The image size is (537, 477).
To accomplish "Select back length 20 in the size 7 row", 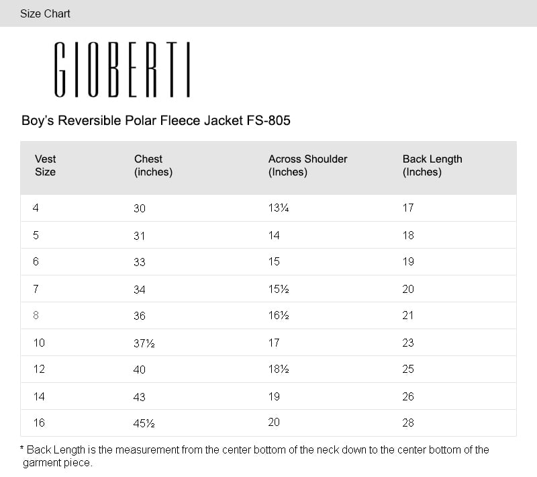I will 408,289.
